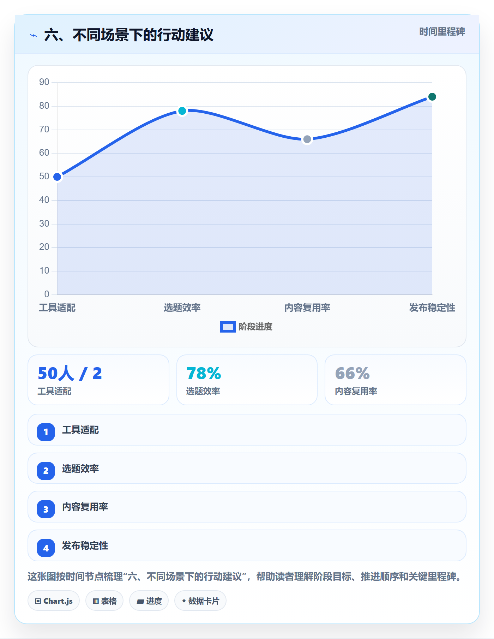Click the Chart.js tag
This screenshot has width=494, height=639.
tap(54, 601)
